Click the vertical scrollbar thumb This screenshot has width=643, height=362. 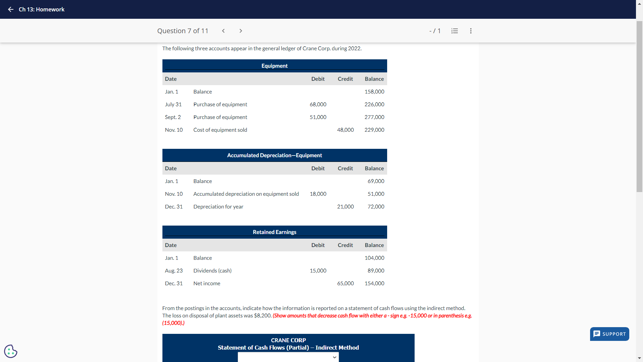pyautogui.click(x=639, y=107)
